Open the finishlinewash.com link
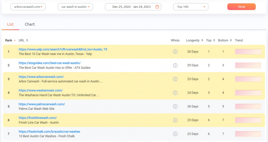The width and height of the screenshot is (268, 142). tap(38, 118)
